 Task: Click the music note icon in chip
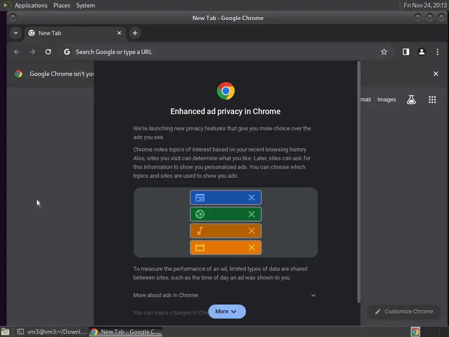tap(200, 231)
